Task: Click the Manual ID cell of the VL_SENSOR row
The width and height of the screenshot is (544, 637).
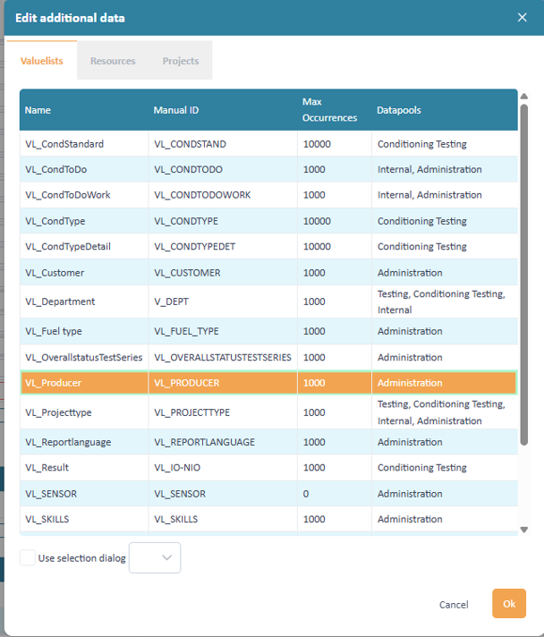Action: 223,494
